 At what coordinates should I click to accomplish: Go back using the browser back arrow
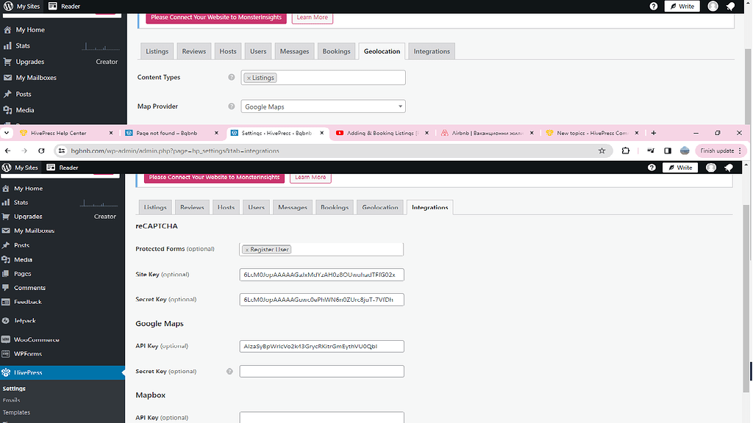(7, 151)
